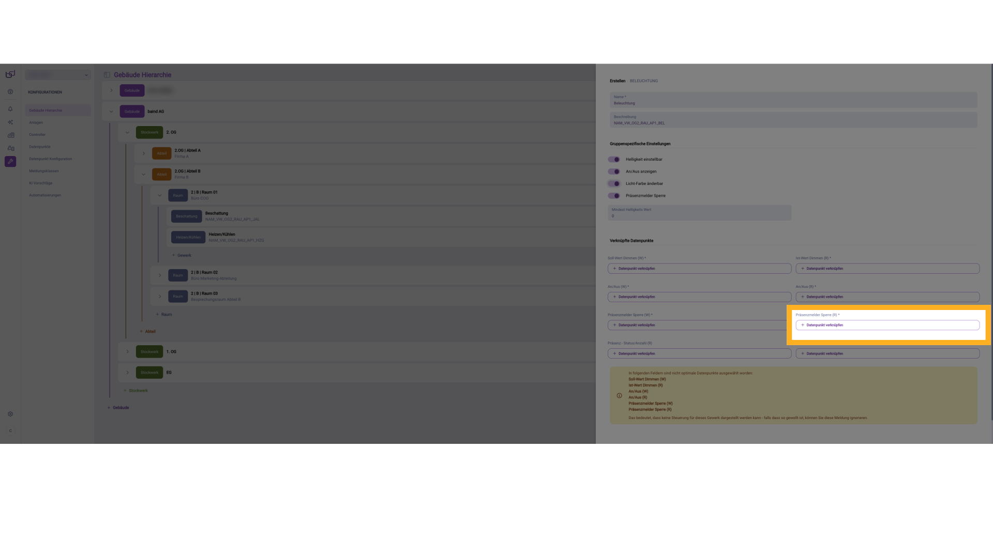Select the wrench configuration icon
The image size is (993, 558).
(x=10, y=162)
